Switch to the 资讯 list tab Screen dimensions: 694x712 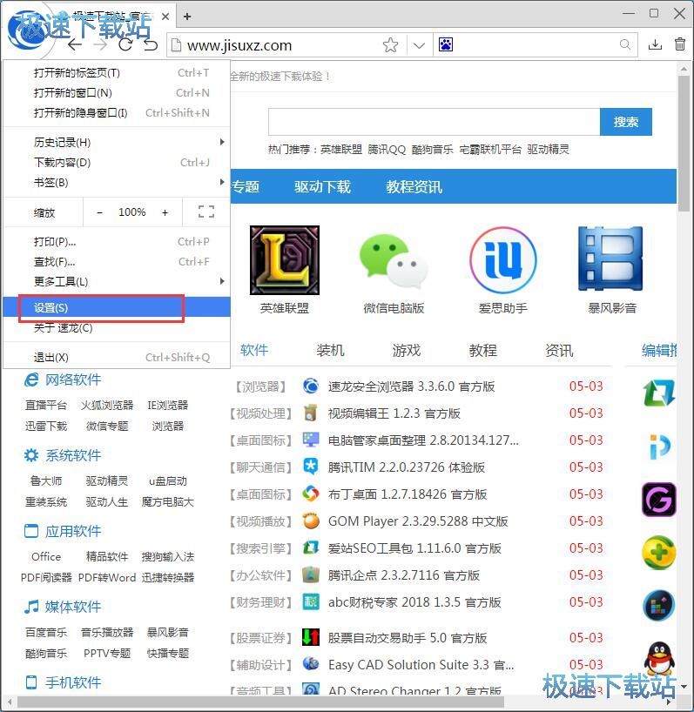[x=559, y=350]
